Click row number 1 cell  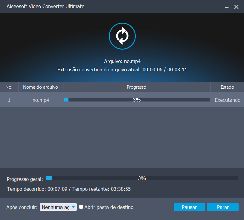point(9,100)
